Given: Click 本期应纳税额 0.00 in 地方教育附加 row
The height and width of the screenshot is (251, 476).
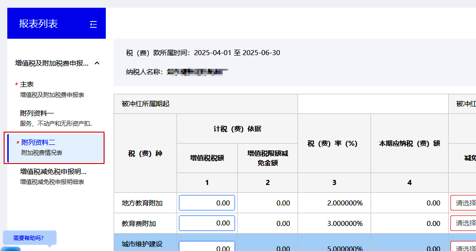Looking at the screenshot, I should 409,203.
